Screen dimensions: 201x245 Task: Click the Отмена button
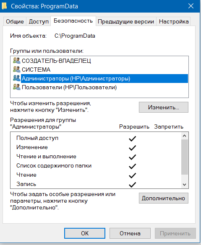pos(130,233)
